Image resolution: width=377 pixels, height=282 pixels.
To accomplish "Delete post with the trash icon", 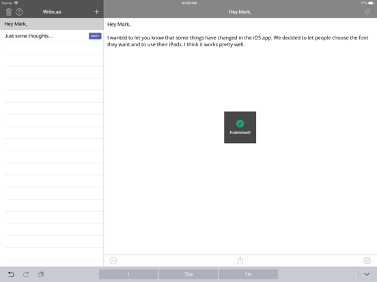I will (x=9, y=12).
